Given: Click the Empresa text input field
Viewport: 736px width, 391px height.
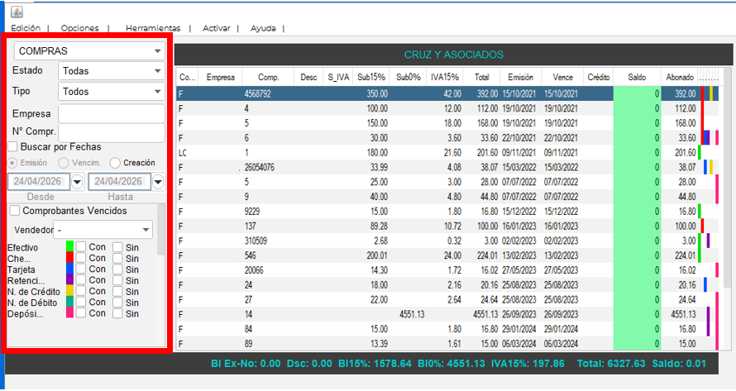Looking at the screenshot, I should [x=112, y=113].
